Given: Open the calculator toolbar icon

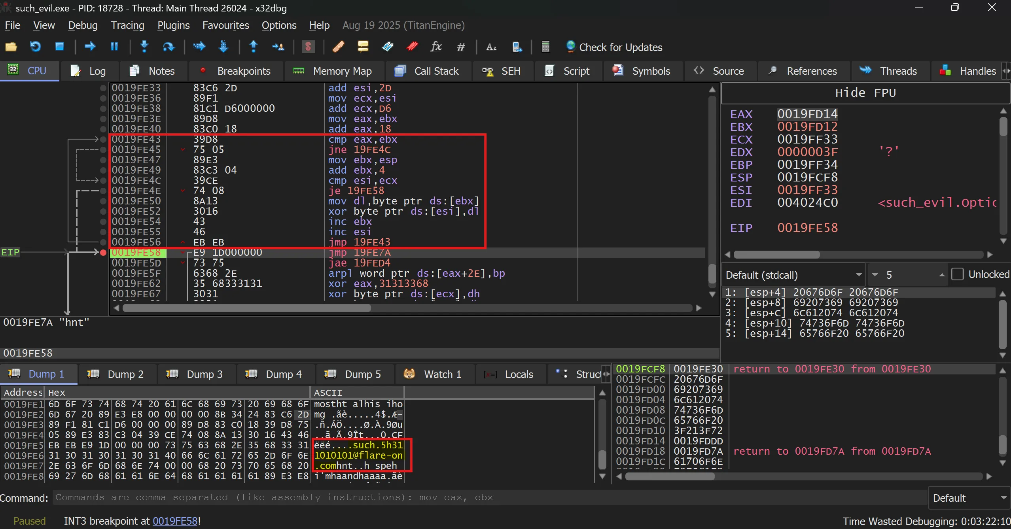Looking at the screenshot, I should [545, 47].
